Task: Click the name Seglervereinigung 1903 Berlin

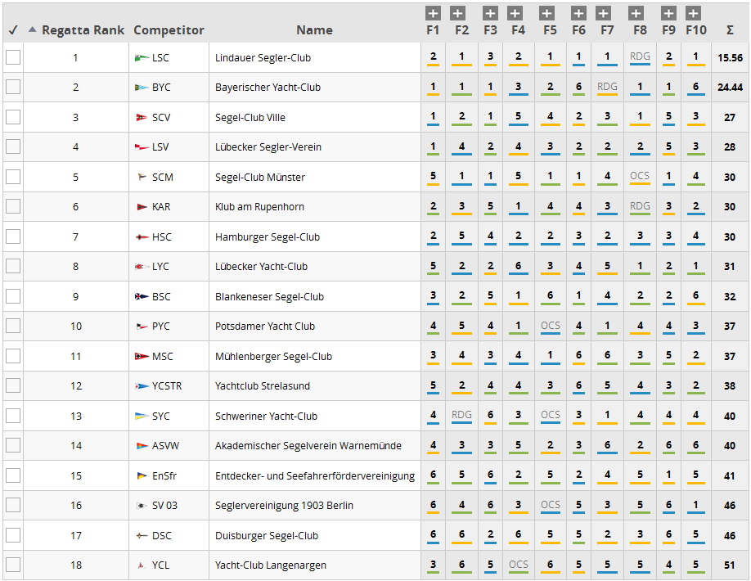Action: click(x=284, y=506)
